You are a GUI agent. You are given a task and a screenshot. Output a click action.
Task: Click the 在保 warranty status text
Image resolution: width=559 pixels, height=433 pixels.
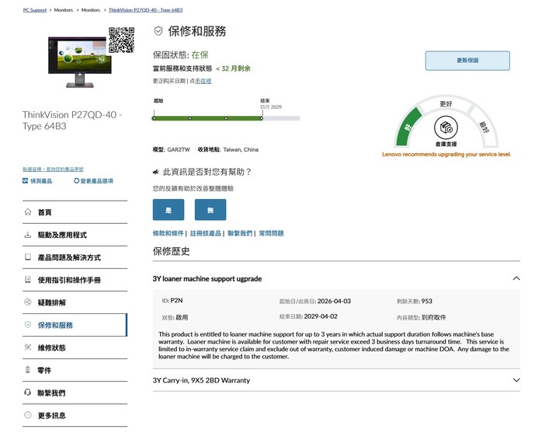[200, 55]
